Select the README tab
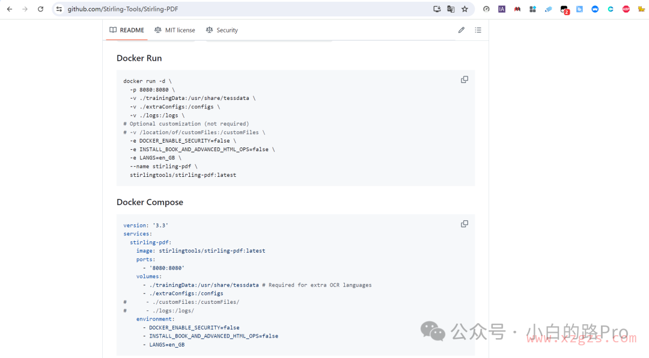The image size is (649, 358). pyautogui.click(x=127, y=30)
